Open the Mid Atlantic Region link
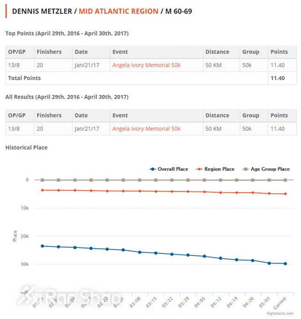This screenshot has width=301, height=319. (118, 11)
